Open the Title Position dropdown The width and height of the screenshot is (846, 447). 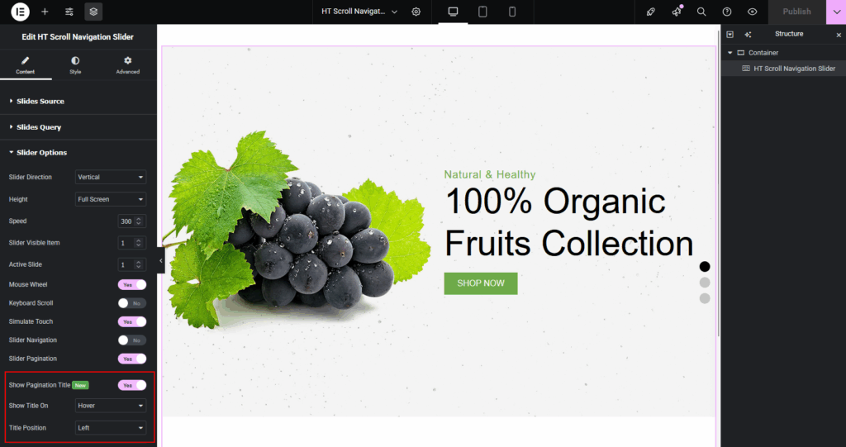click(x=111, y=427)
